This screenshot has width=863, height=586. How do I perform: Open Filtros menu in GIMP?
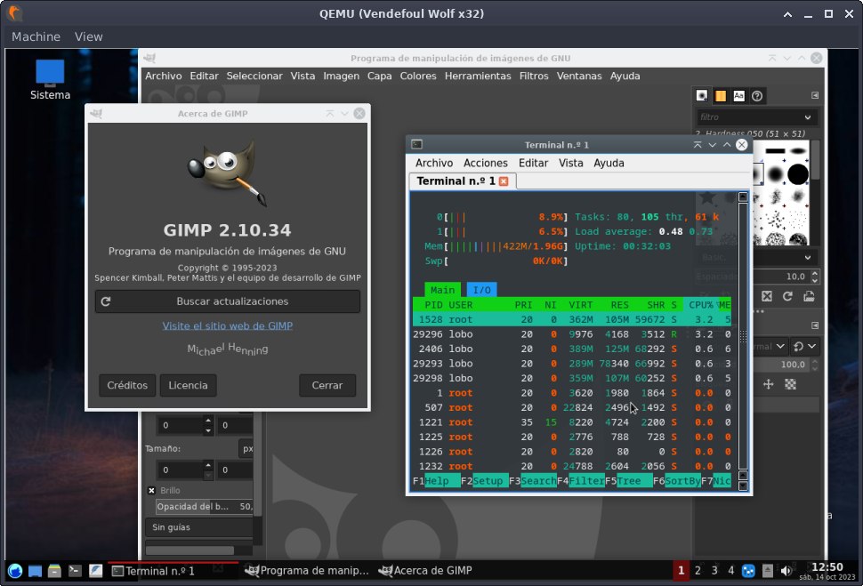tap(534, 76)
